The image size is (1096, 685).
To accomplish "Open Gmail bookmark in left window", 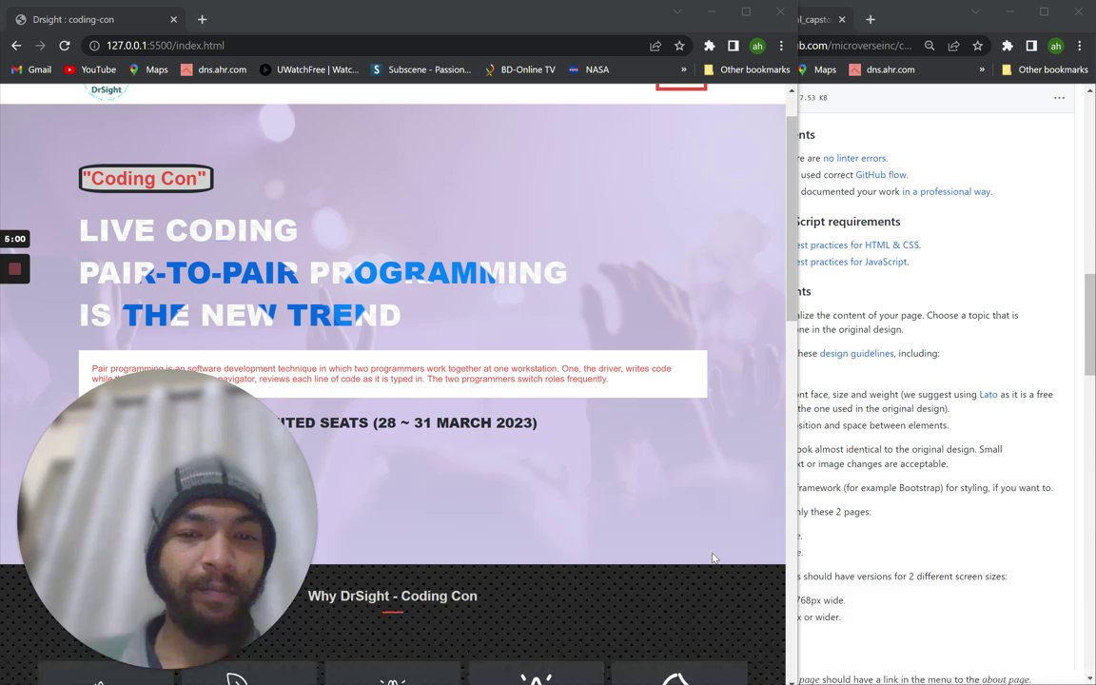I will click(x=31, y=69).
